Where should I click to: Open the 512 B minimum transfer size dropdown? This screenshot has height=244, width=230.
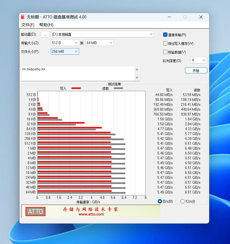(x=65, y=43)
